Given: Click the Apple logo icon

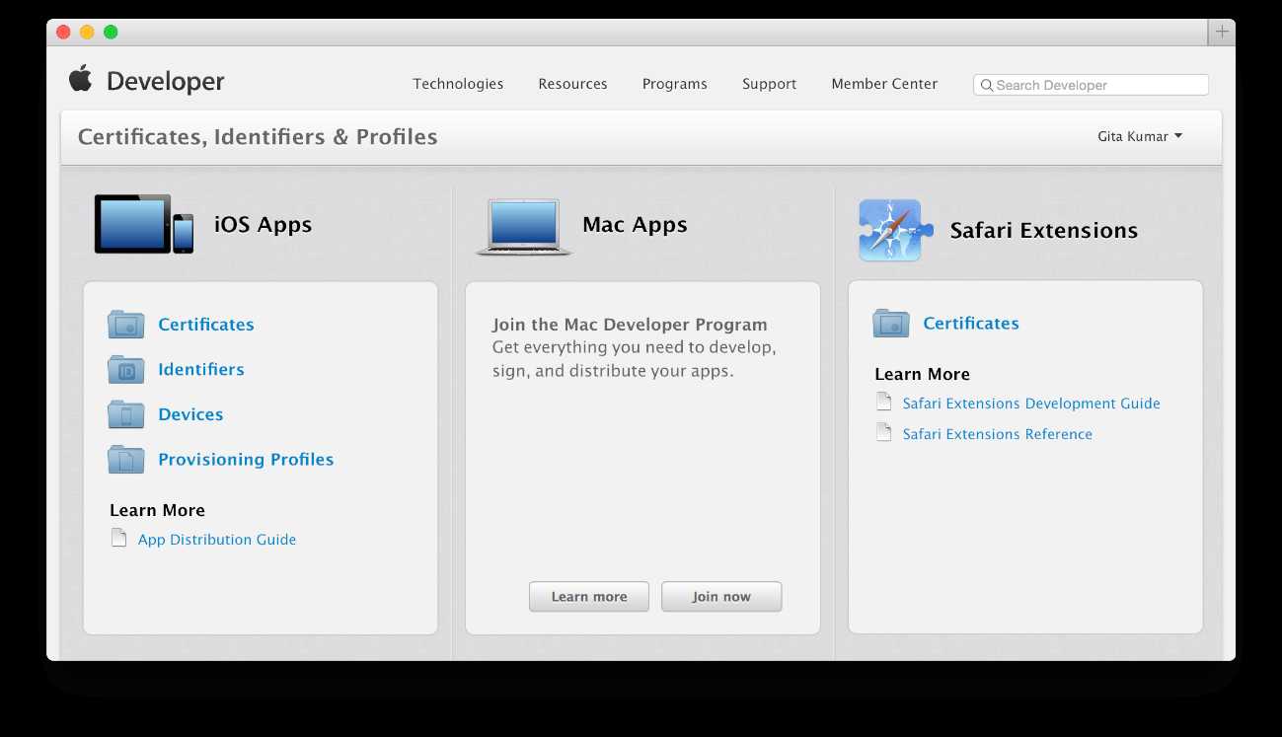Looking at the screenshot, I should [x=80, y=79].
